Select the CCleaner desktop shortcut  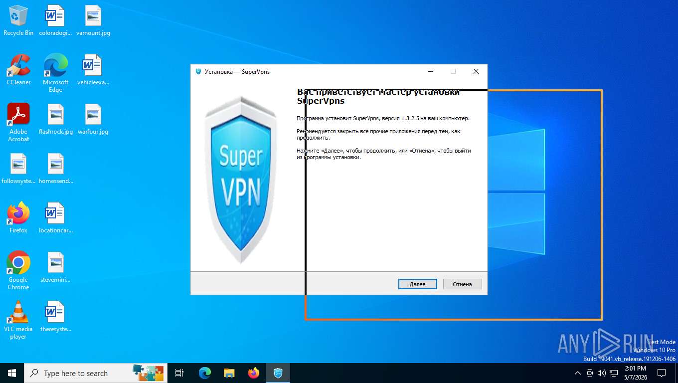18,70
